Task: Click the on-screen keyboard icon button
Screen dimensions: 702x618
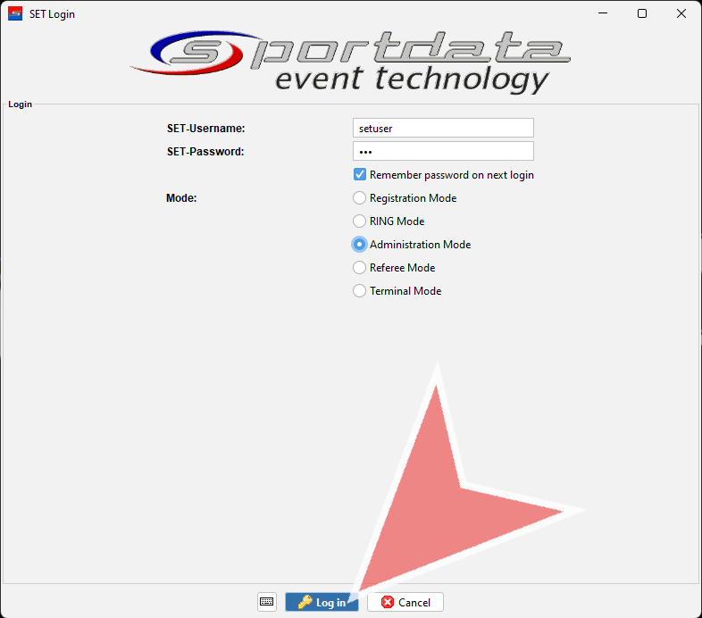Action: point(266,602)
